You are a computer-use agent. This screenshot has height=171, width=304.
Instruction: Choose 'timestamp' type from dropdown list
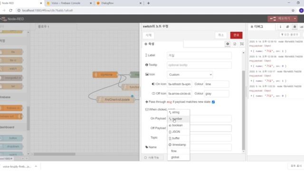[179, 145]
